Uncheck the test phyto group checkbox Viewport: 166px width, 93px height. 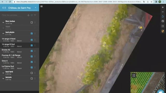pyautogui.click(x=32, y=34)
